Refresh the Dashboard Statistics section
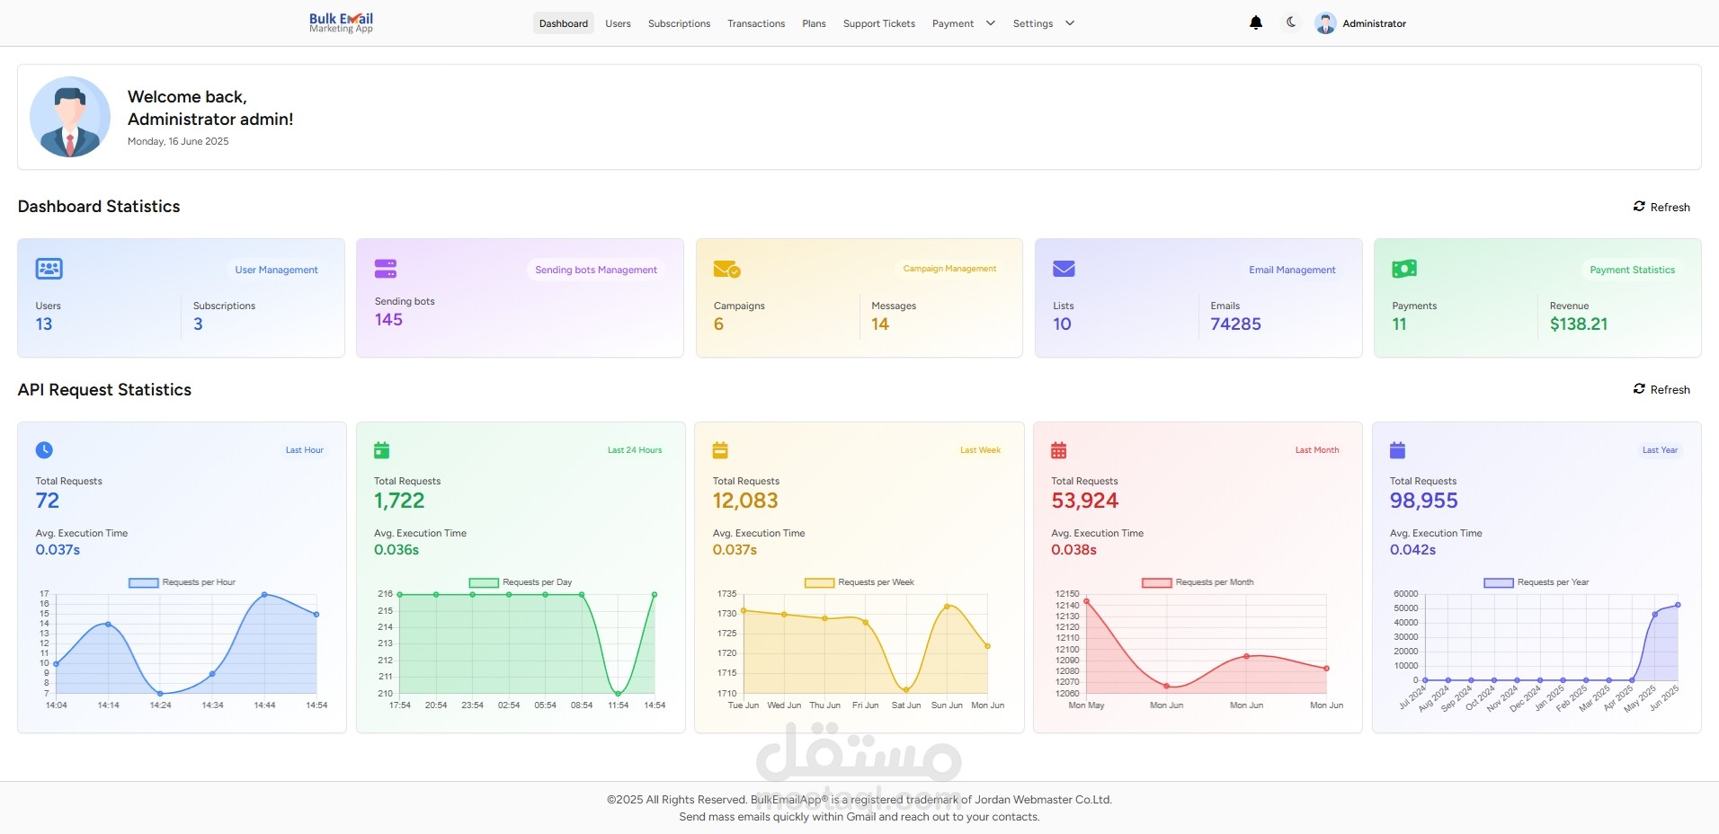Screen dimensions: 1719x834 [1661, 207]
